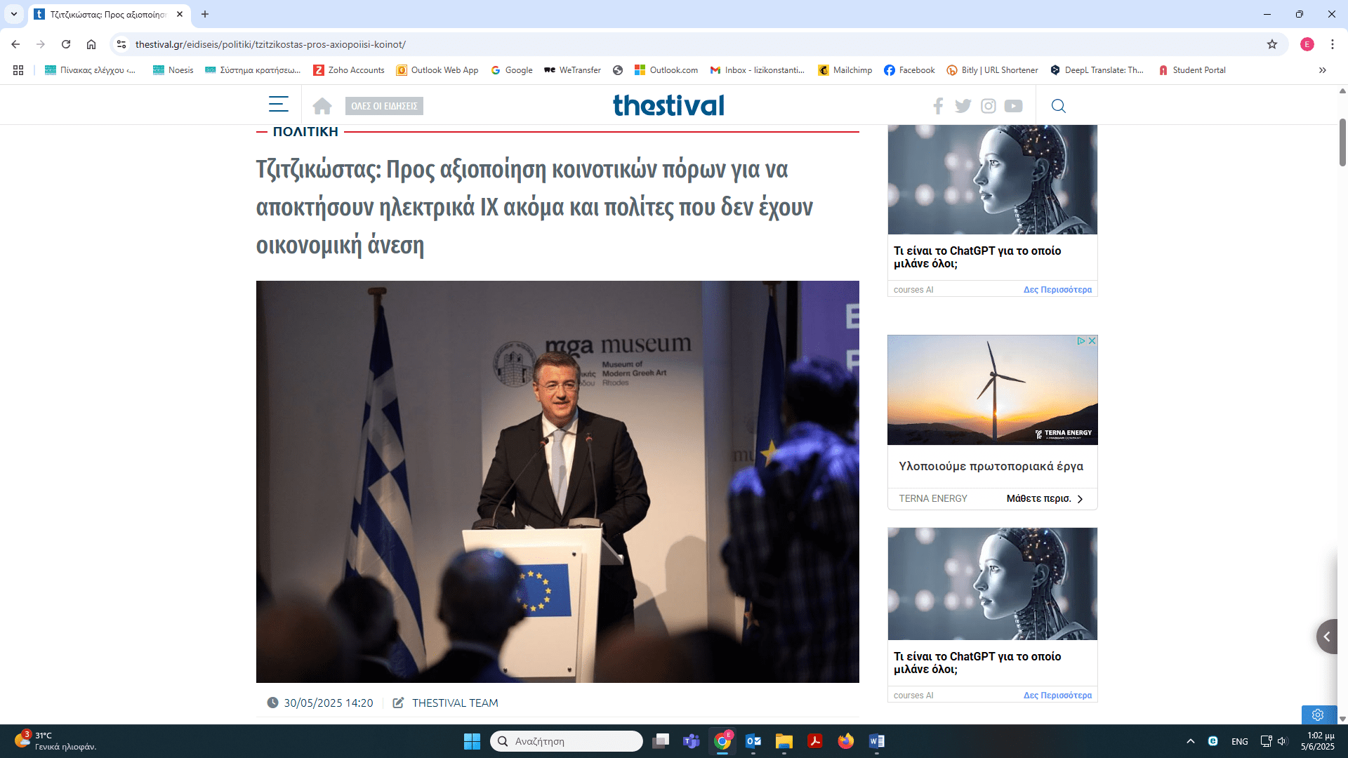Open the tab search dropdown arrow
The height and width of the screenshot is (758, 1348).
tap(13, 14)
